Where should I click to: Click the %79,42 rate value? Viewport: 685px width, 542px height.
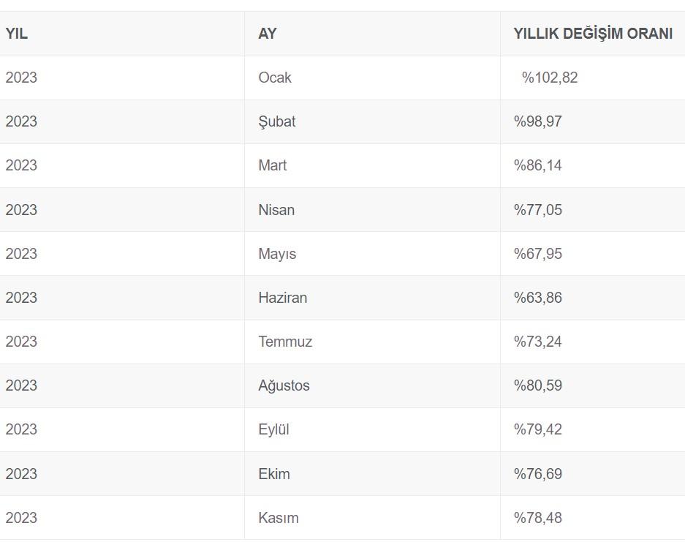(x=538, y=429)
